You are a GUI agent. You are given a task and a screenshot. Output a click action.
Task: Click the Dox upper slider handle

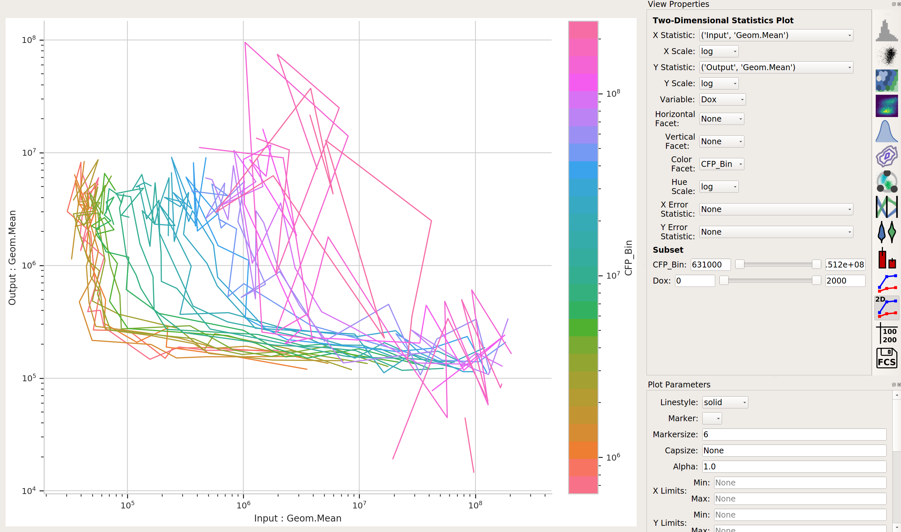pyautogui.click(x=816, y=281)
